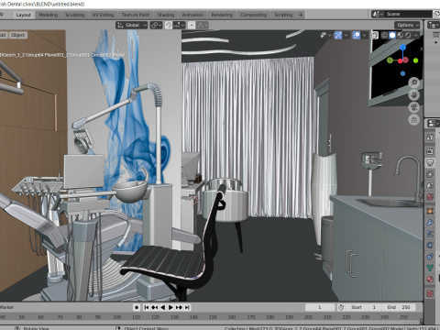The height and width of the screenshot is (330, 440).
Task: Click the new scene icon beside Scene field
Action: (x=436, y=14)
